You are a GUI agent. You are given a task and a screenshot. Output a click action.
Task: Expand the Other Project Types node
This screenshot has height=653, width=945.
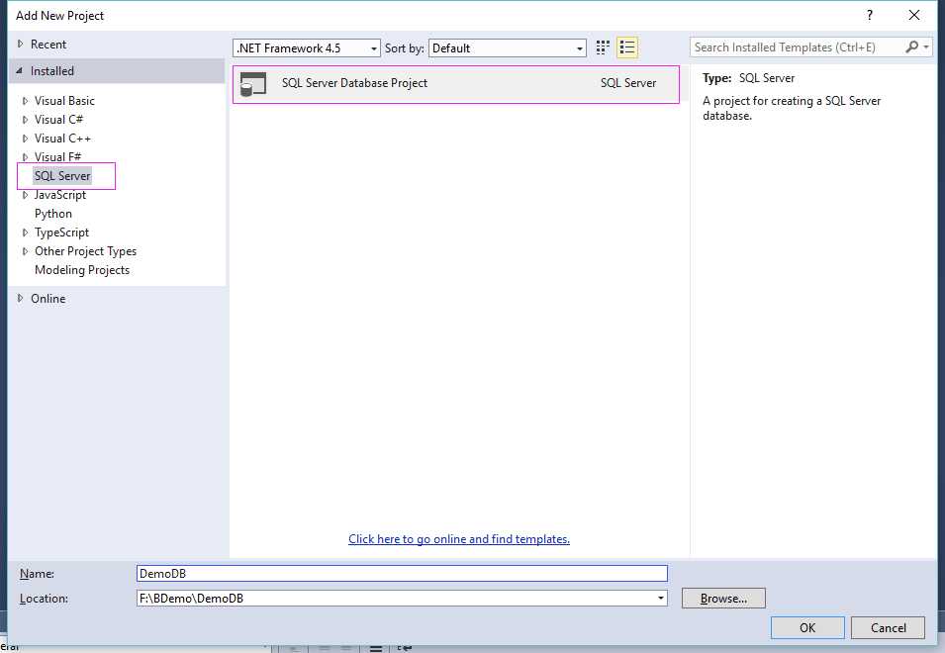pos(25,251)
